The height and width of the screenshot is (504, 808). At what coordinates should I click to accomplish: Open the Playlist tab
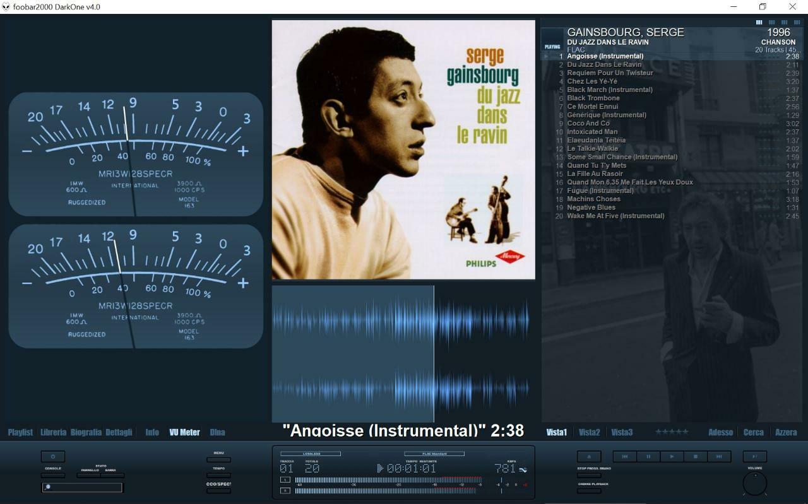[20, 432]
